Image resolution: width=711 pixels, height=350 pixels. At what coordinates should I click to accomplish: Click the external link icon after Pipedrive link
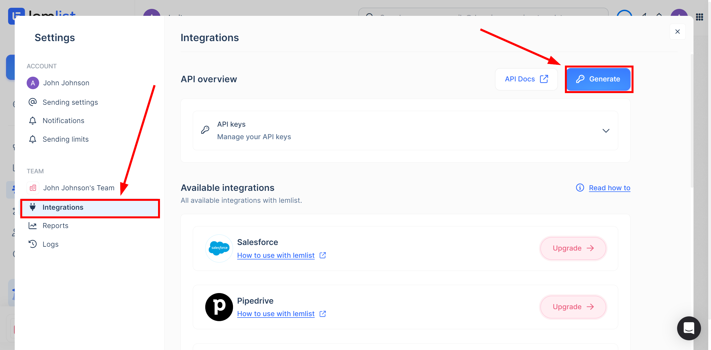coord(322,314)
